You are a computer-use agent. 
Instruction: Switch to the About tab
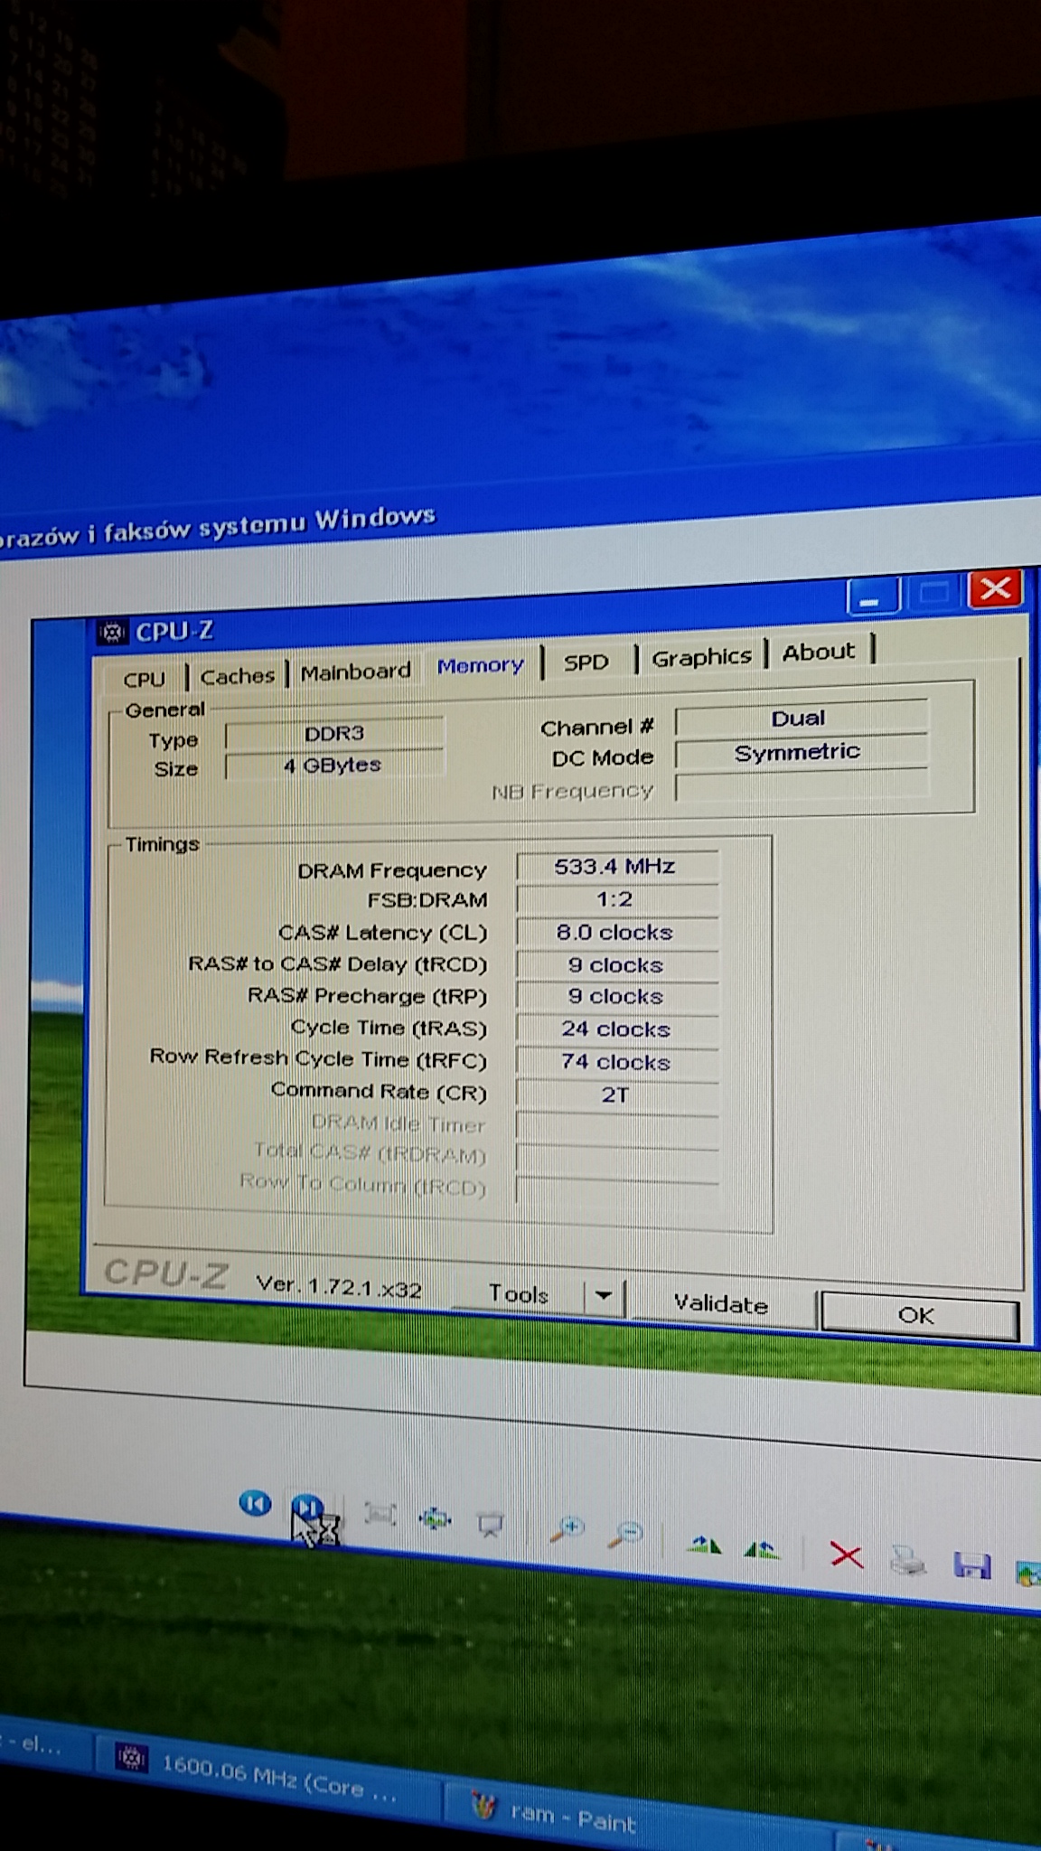[x=818, y=652]
